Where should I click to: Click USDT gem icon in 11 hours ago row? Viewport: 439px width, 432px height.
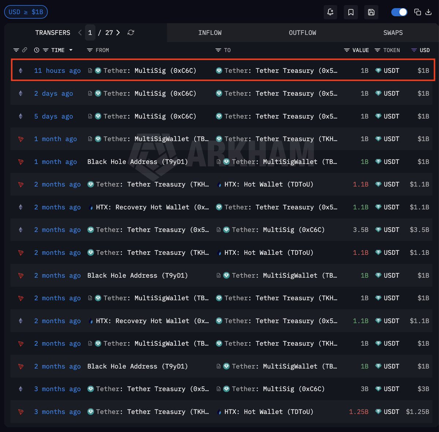click(378, 70)
